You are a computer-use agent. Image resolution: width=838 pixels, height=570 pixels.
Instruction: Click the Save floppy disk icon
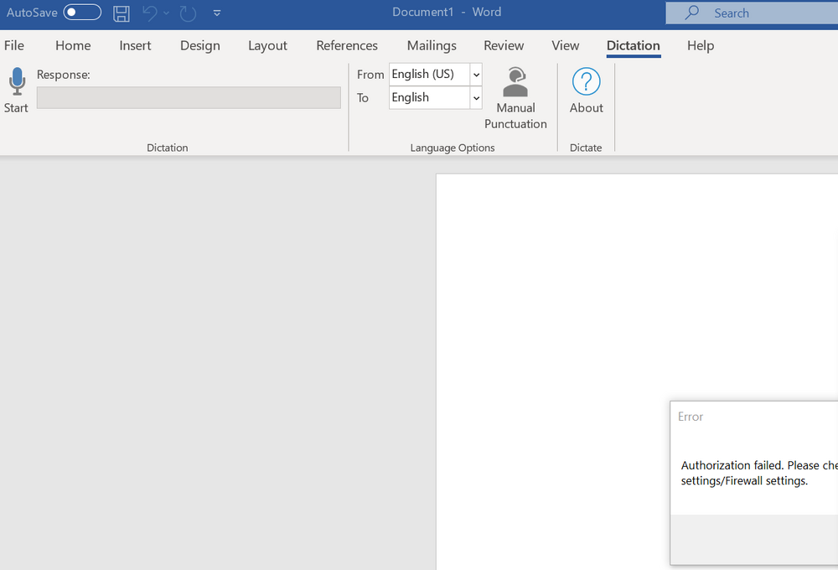(x=122, y=13)
